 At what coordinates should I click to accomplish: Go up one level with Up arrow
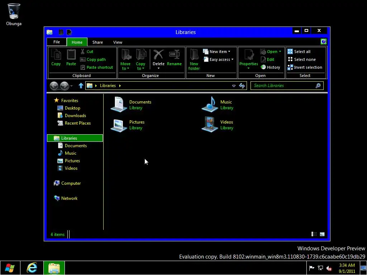point(81,86)
